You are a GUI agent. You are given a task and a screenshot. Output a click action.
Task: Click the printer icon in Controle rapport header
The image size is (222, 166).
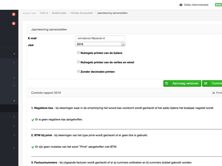click(214, 93)
